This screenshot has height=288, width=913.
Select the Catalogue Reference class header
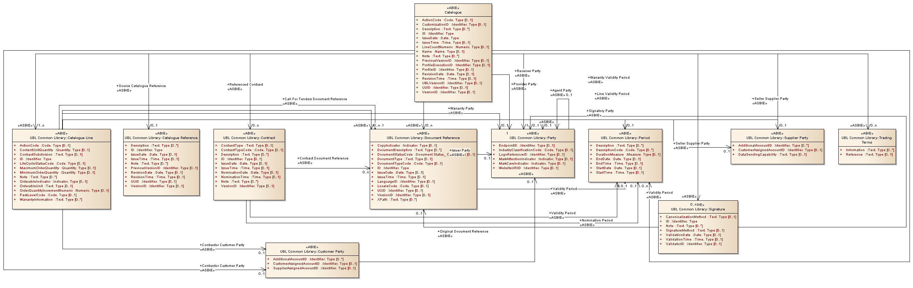click(x=161, y=138)
